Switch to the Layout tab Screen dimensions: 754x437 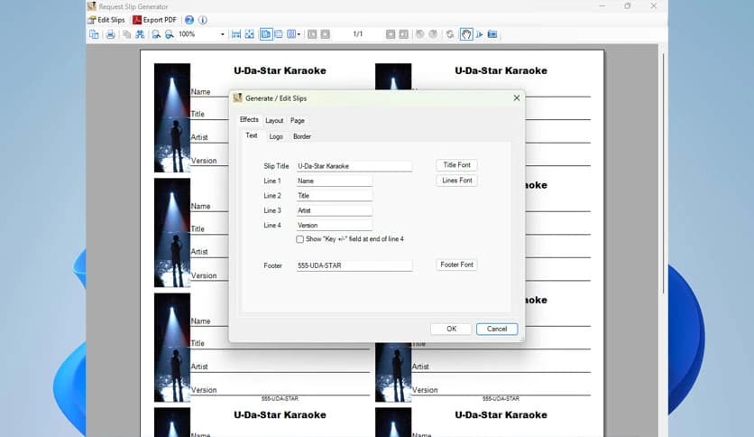[274, 120]
